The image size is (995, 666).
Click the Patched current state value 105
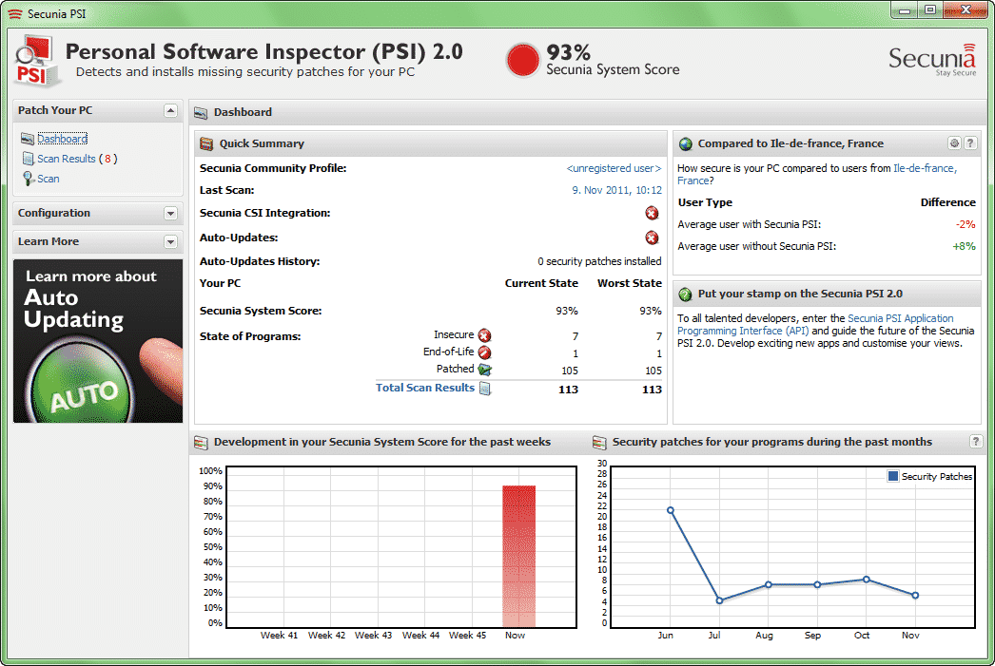click(570, 371)
